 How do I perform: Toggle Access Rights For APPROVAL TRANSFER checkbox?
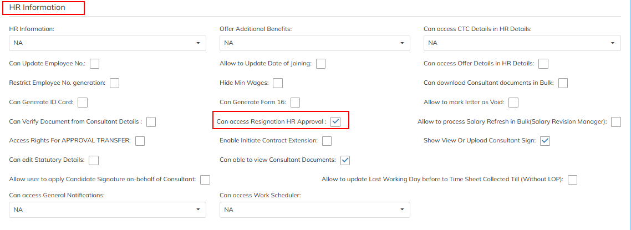140,141
